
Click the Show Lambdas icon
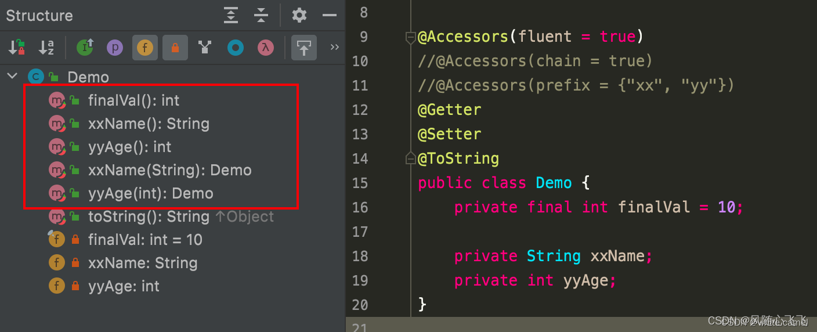tap(266, 48)
